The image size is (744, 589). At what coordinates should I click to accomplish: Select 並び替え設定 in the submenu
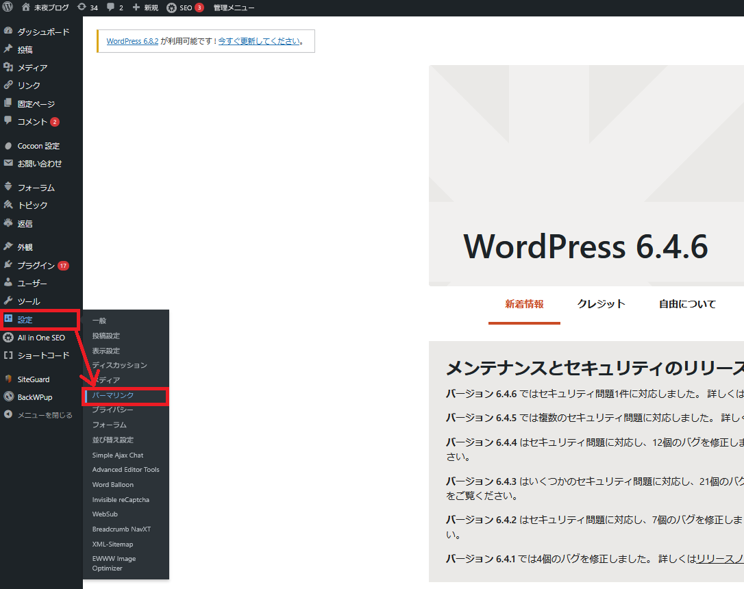(112, 440)
